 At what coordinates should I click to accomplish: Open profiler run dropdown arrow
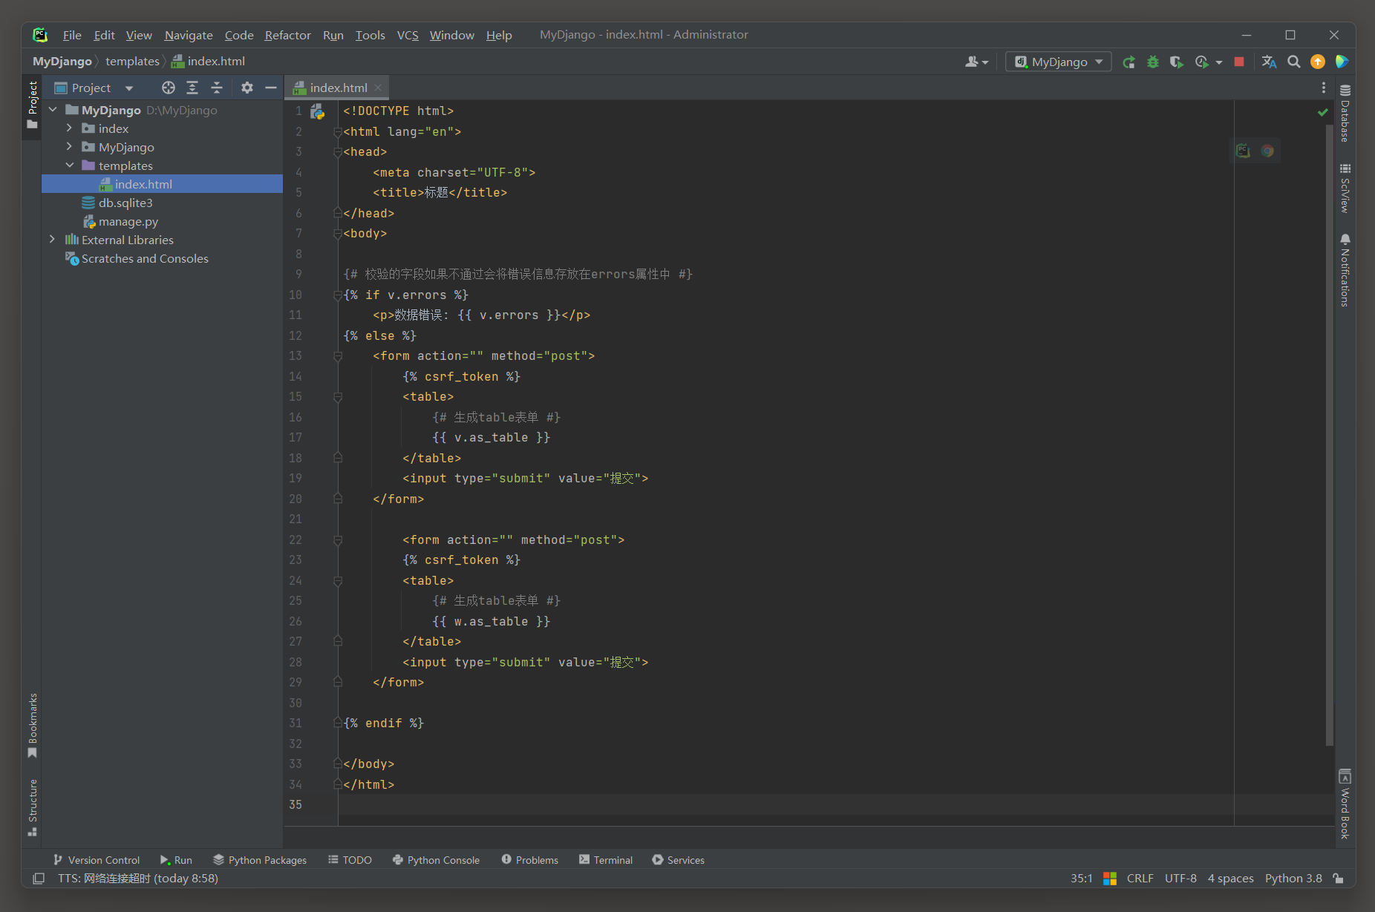point(1219,62)
